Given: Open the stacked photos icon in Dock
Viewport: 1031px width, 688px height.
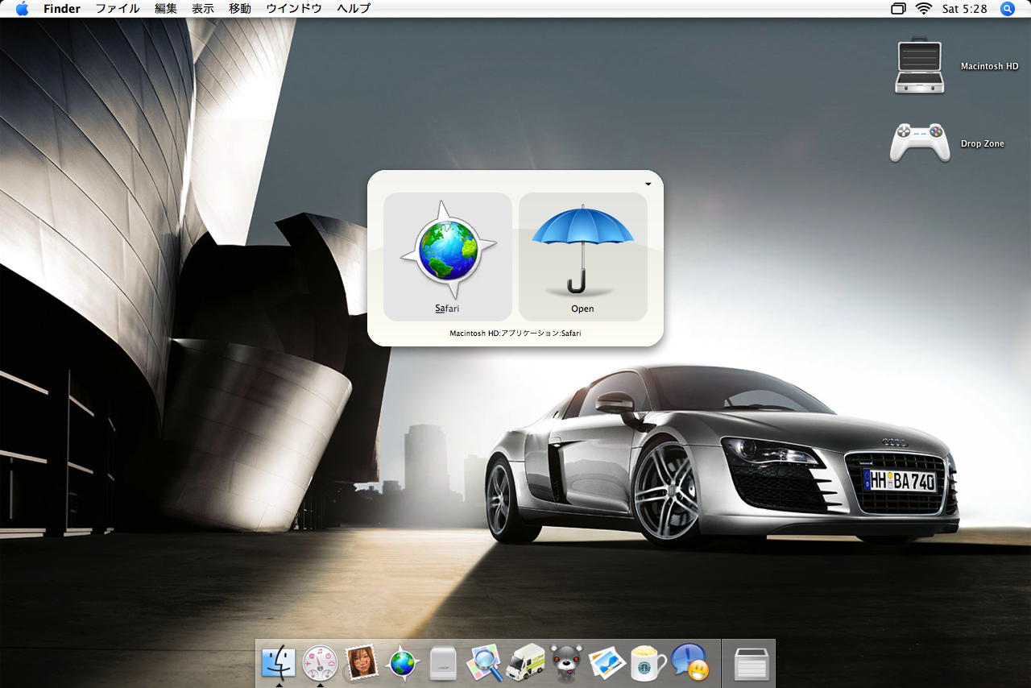Looking at the screenshot, I should (x=607, y=662).
